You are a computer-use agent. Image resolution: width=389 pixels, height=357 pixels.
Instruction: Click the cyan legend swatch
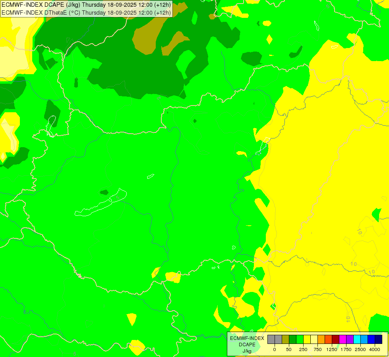(x=357, y=340)
